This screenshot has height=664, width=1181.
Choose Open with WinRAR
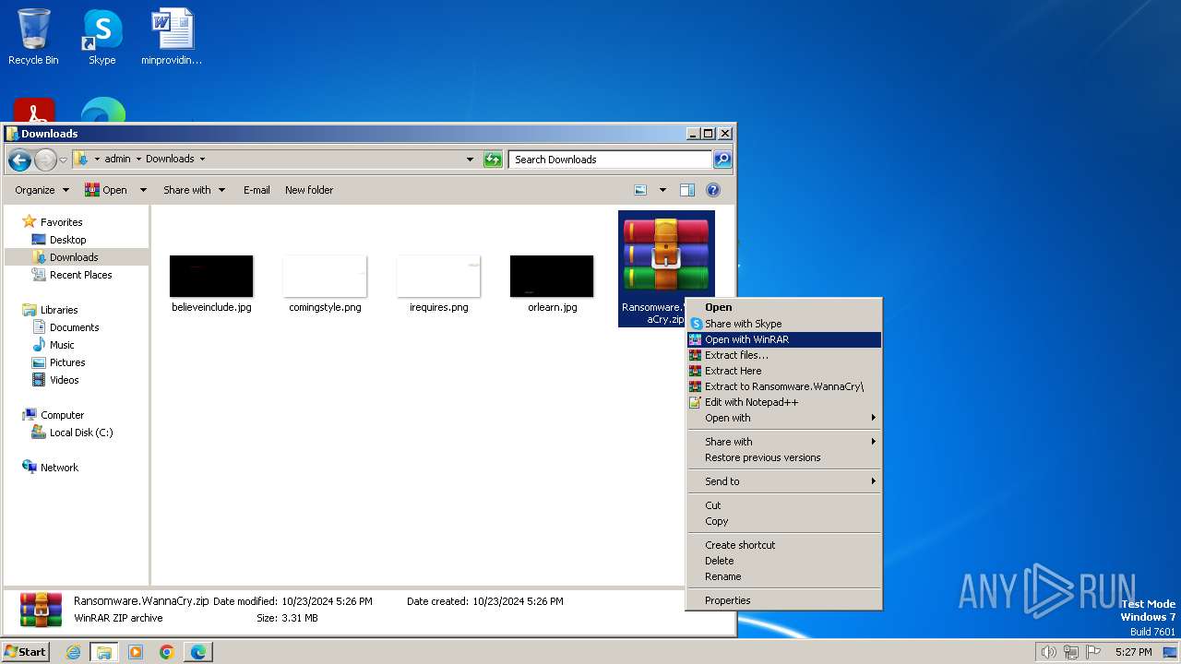(783, 339)
